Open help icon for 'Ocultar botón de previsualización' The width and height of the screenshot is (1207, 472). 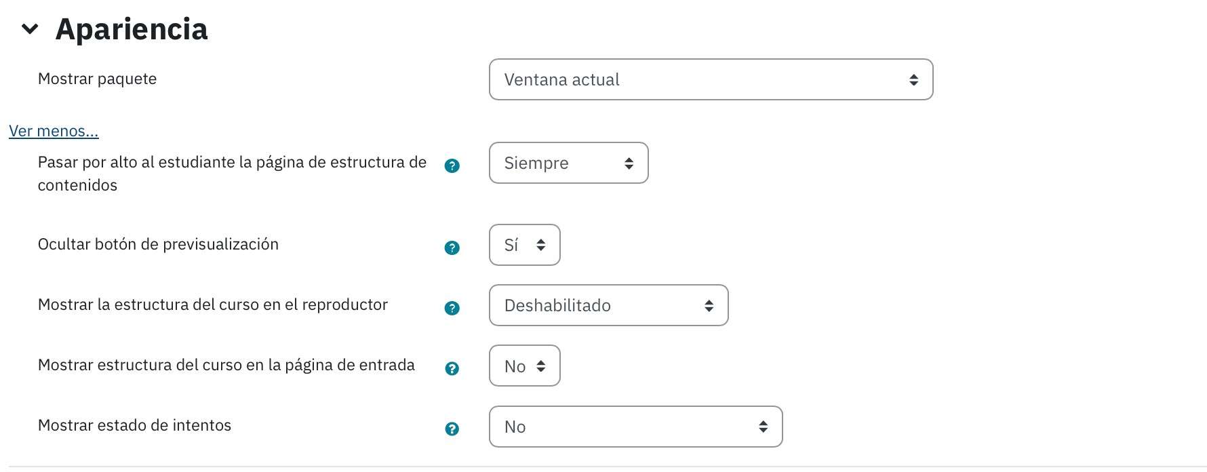point(452,248)
